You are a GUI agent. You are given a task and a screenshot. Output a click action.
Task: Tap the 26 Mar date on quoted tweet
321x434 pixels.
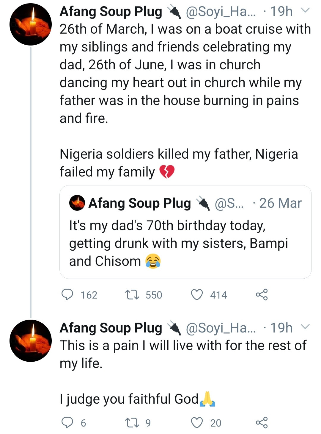pos(280,203)
